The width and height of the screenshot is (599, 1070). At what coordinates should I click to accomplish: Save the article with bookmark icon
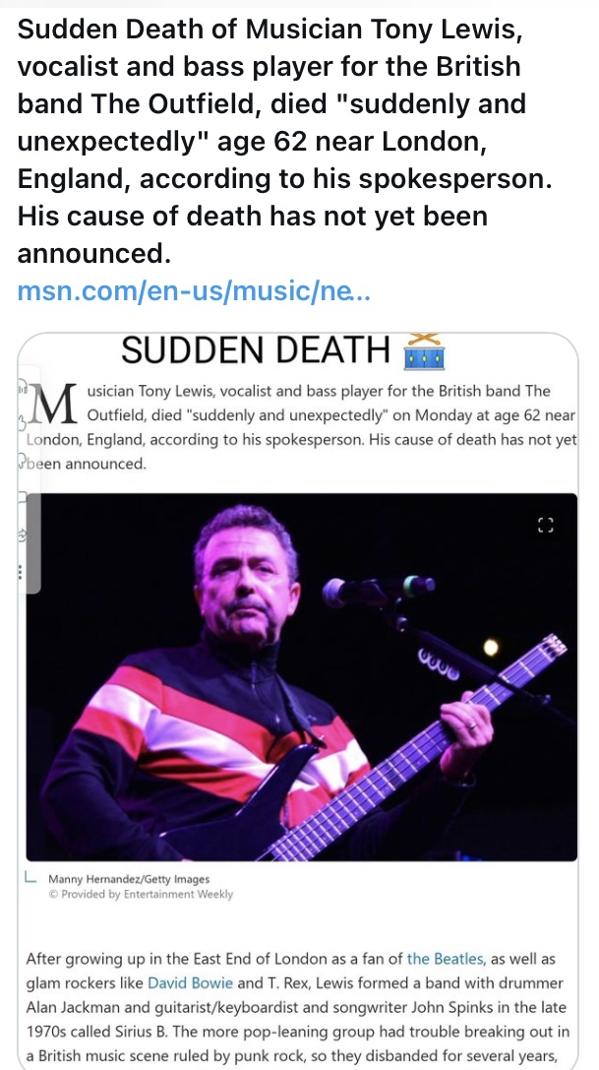tap(24, 499)
